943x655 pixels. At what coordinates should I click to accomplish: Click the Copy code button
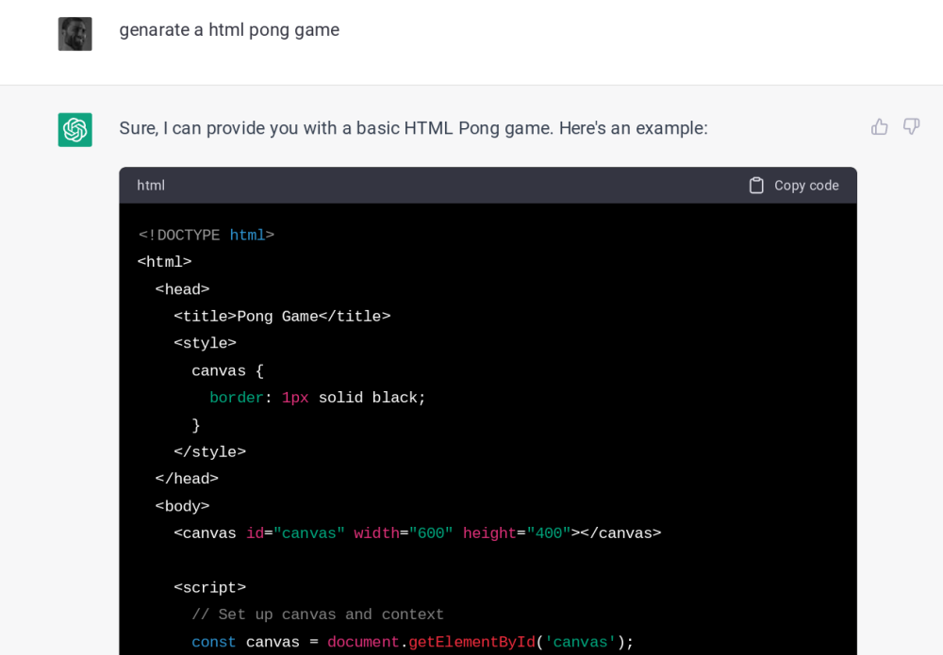tap(794, 186)
